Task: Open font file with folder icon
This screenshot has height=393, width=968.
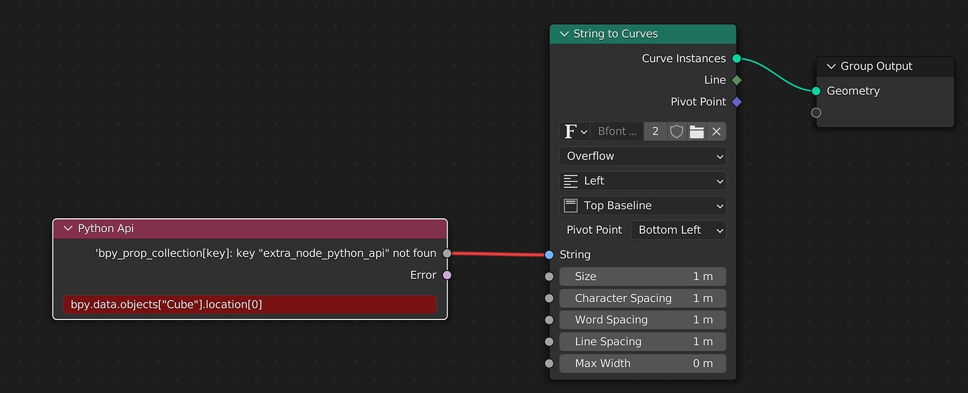Action: tap(697, 131)
